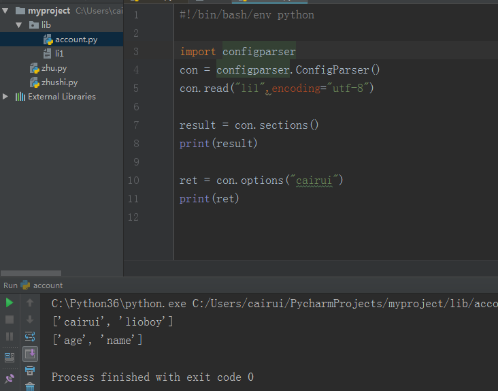Click the Print output icon
Viewport: 498px width, 391px height.
[x=30, y=371]
